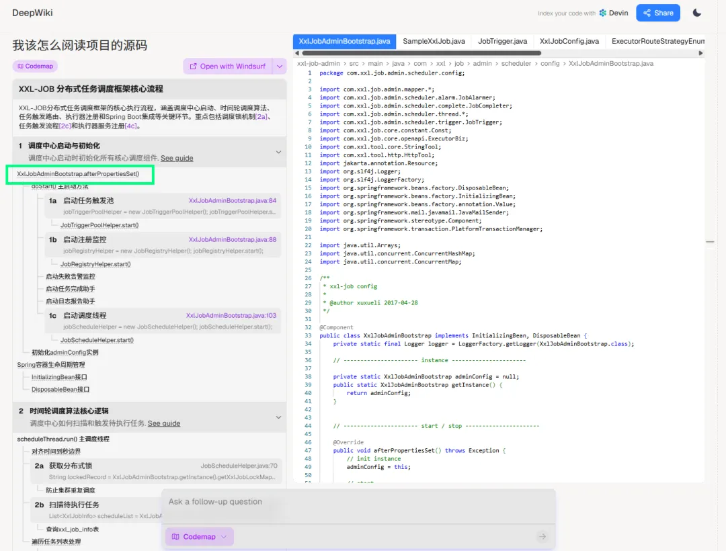
Task: Switch to SampleXxlJob.java tab
Action: coord(434,41)
